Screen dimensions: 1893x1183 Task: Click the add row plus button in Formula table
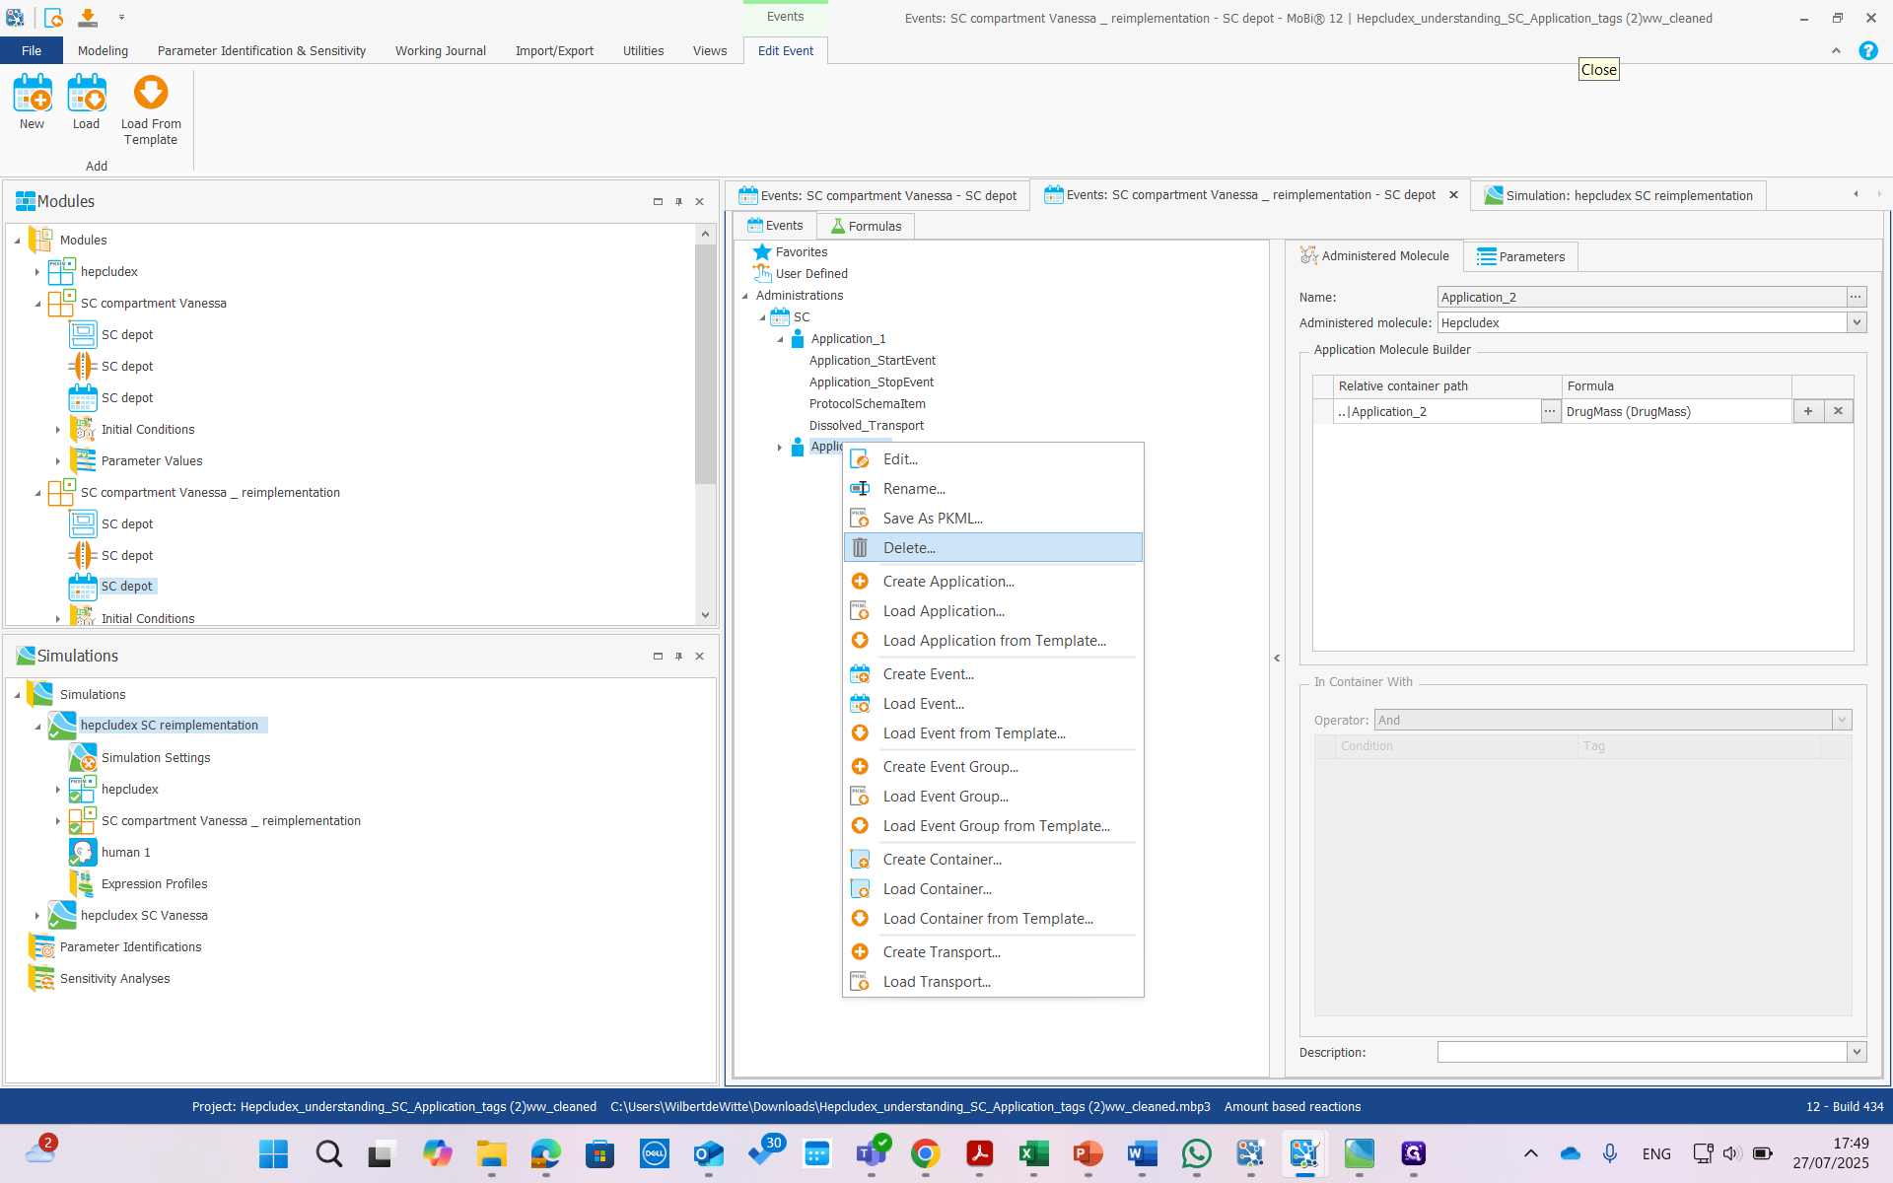[x=1807, y=411]
